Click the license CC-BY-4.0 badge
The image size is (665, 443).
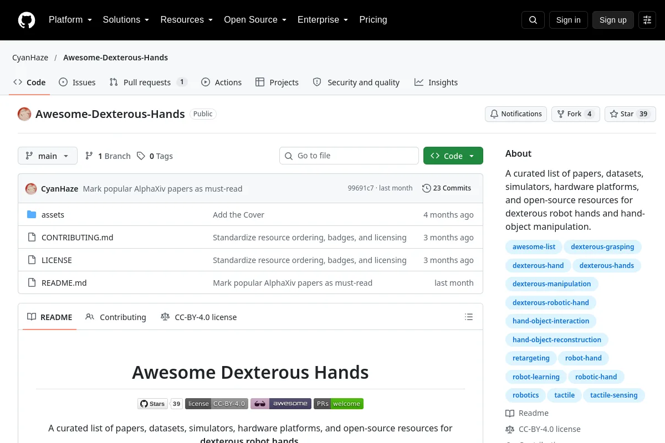point(216,404)
